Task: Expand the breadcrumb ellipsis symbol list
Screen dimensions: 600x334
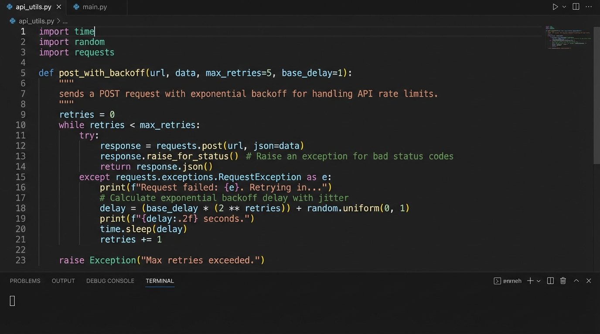Action: point(65,21)
